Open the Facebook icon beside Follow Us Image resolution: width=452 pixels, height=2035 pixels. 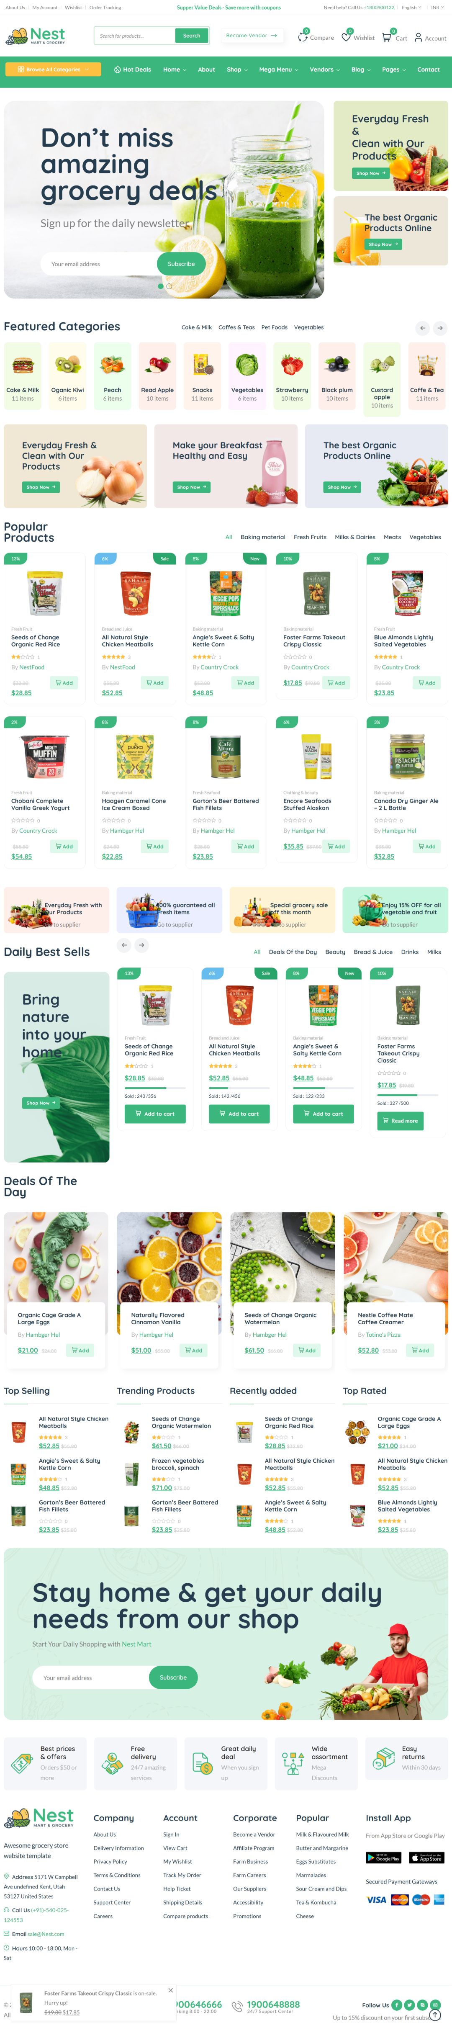(x=397, y=2004)
